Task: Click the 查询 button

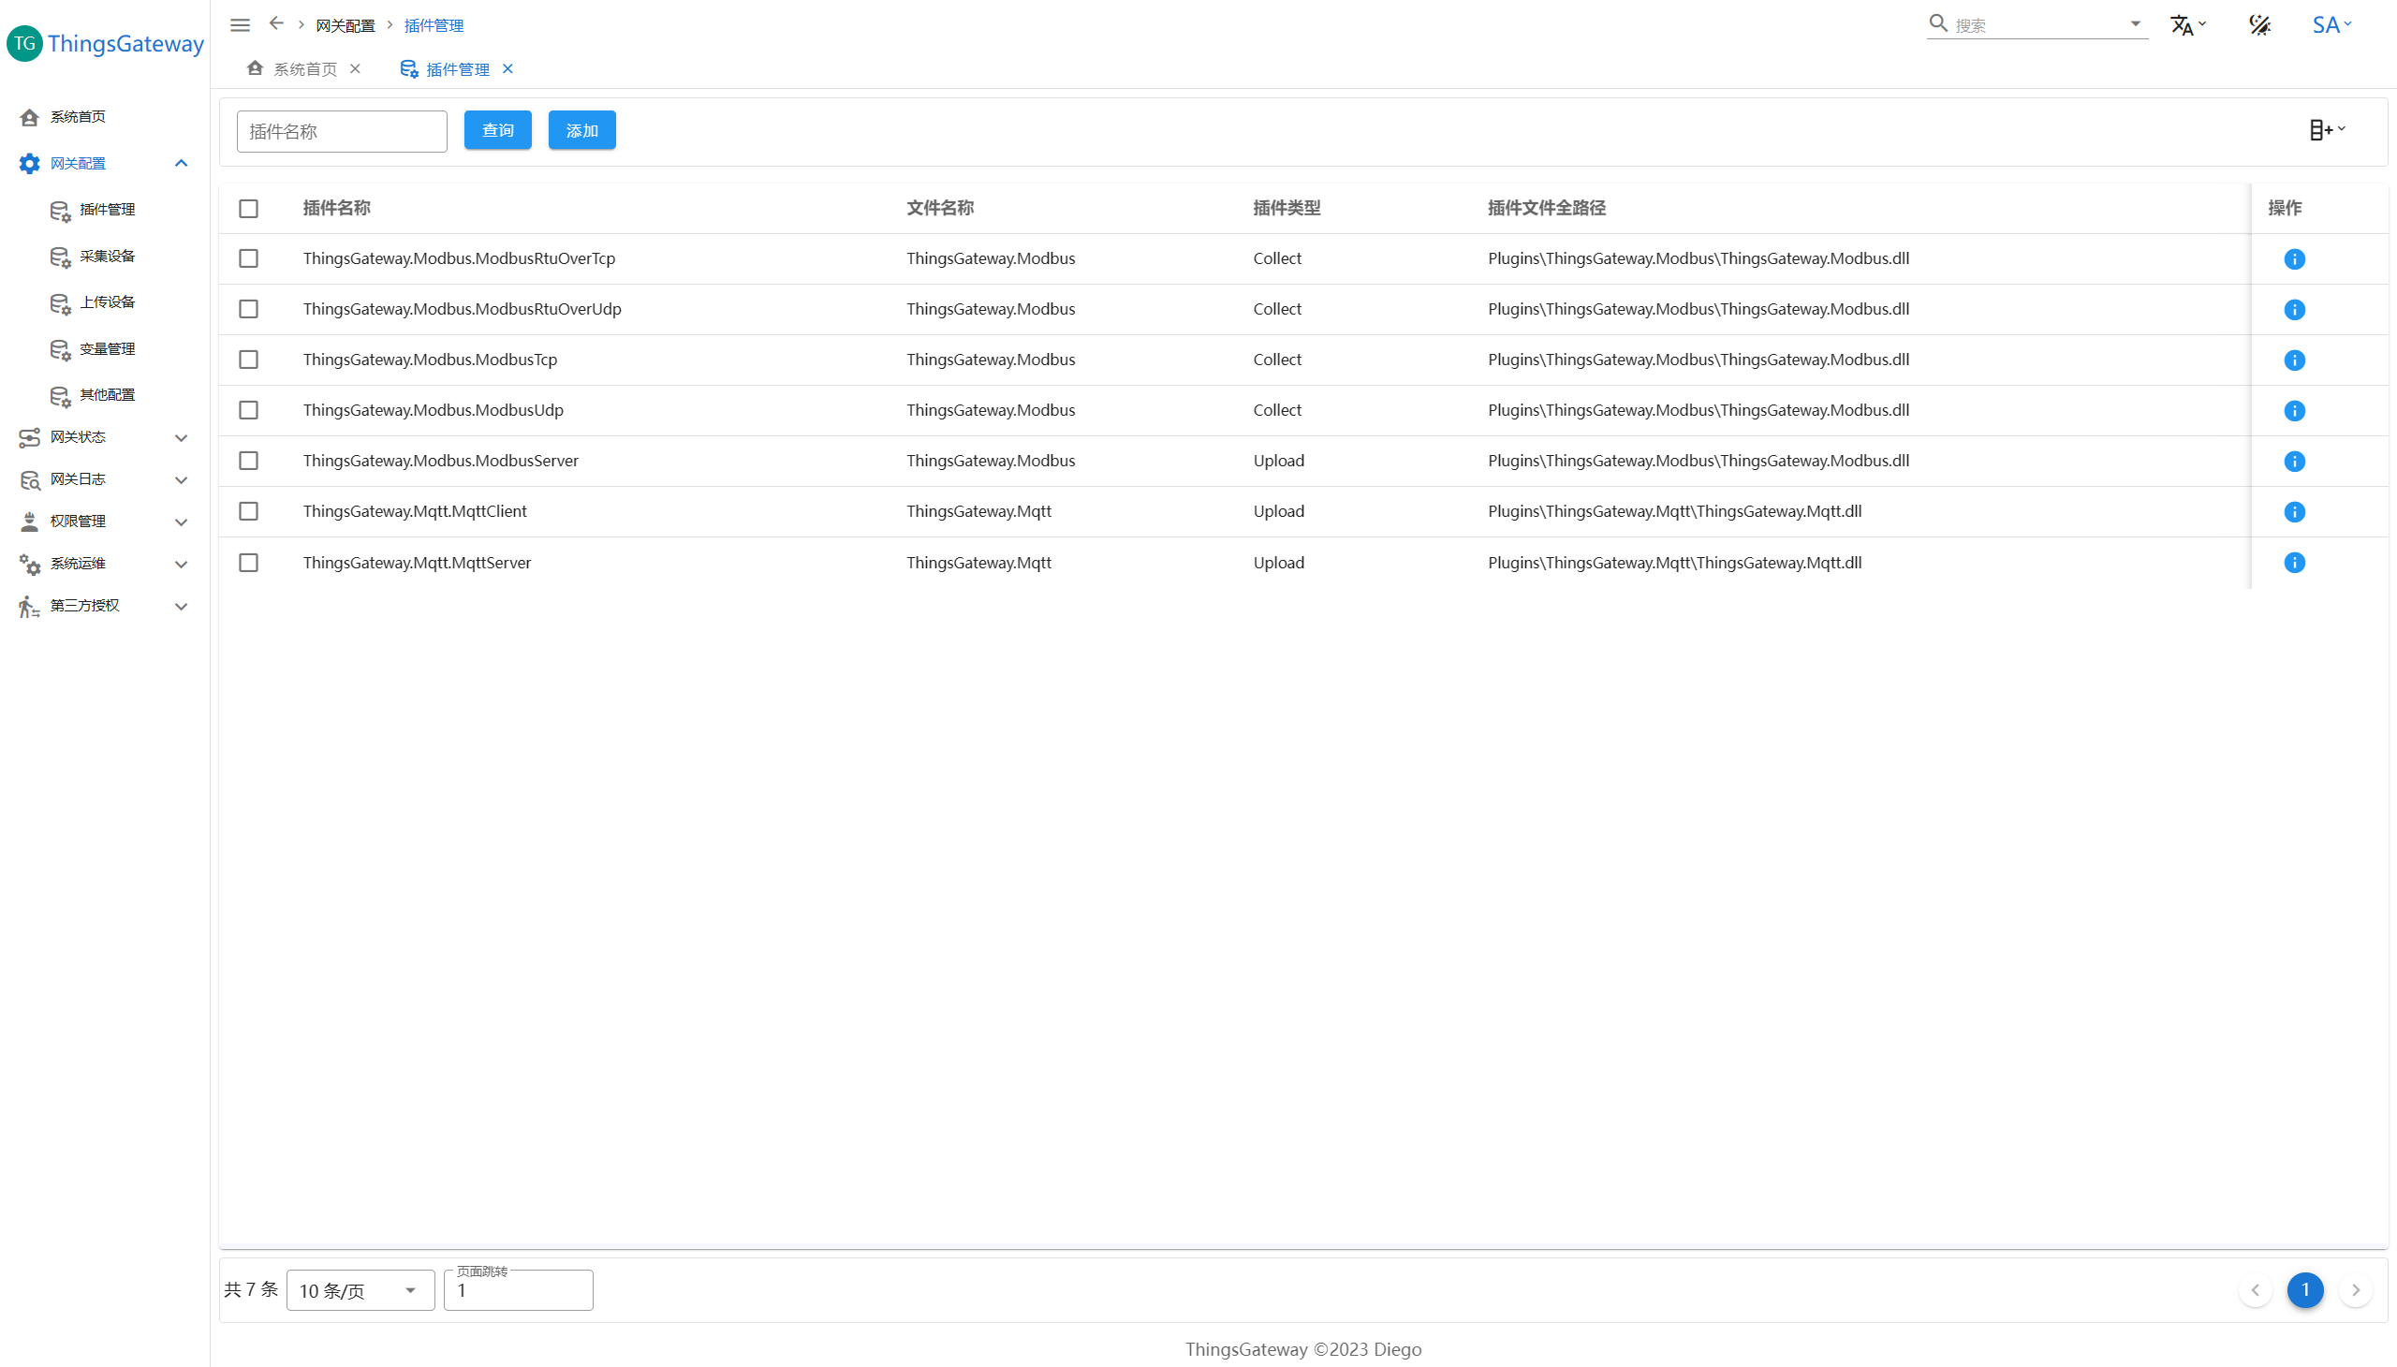Action: [x=497, y=130]
